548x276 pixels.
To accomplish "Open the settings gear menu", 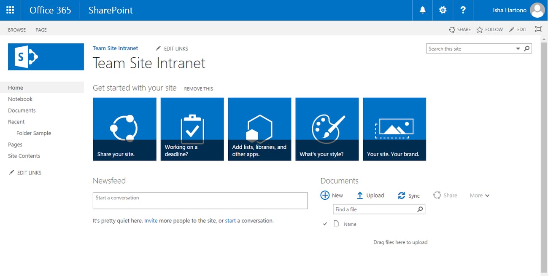I will tap(443, 10).
